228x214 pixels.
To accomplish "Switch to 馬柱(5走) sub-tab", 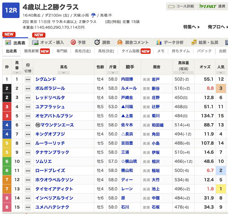I will [82, 51].
